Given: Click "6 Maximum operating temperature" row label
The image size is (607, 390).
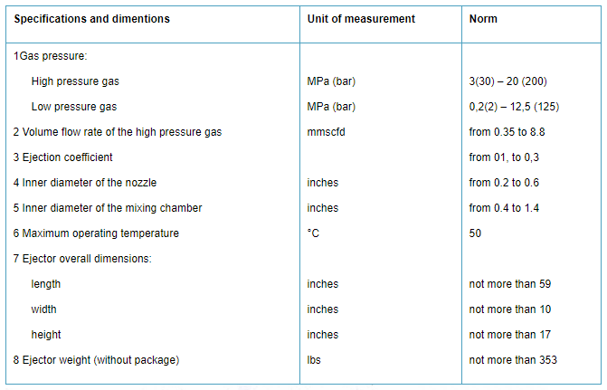Looking at the screenshot, I should [x=96, y=233].
